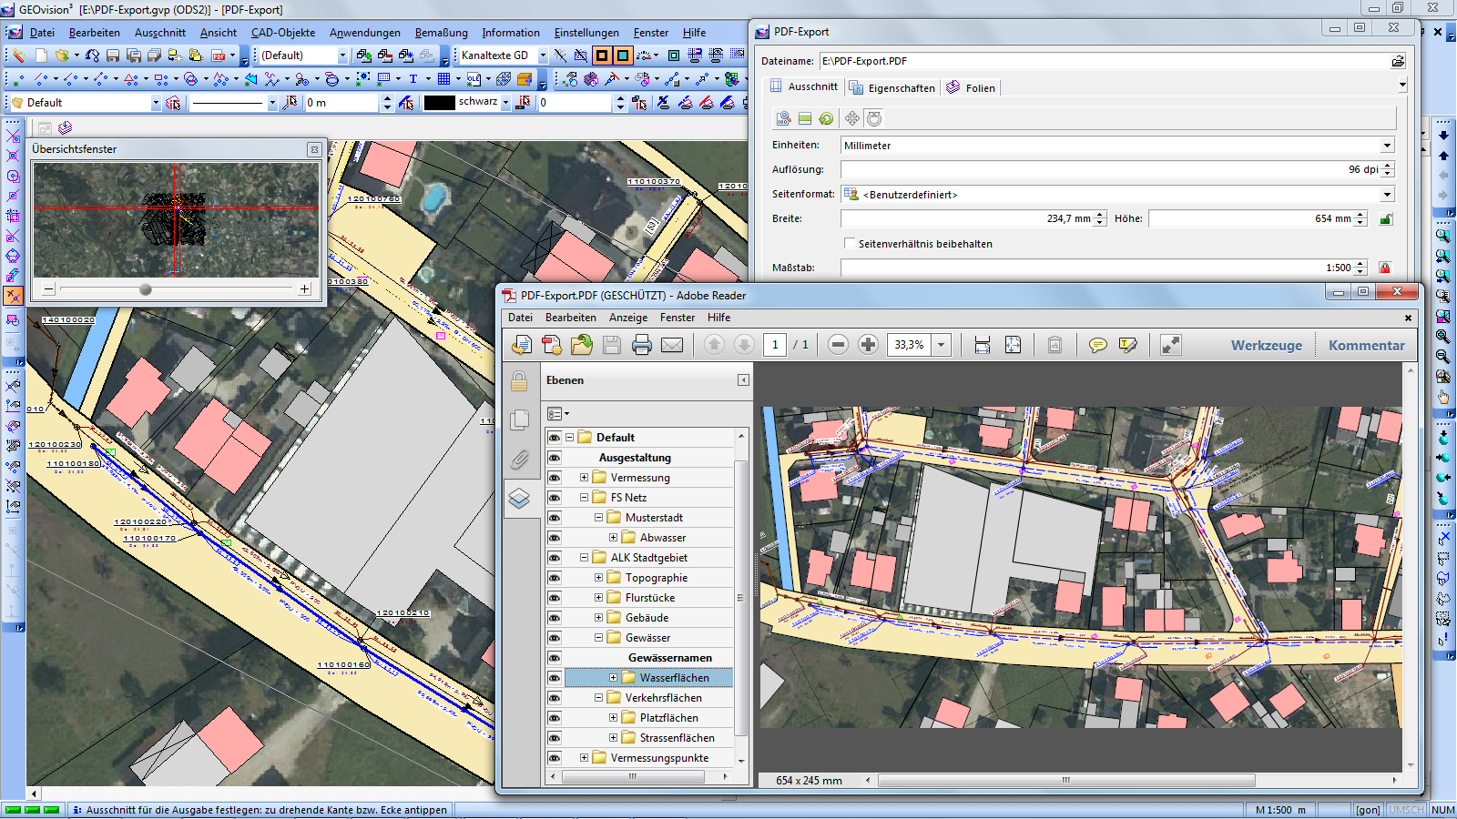Collapse the Ebenen panel arrow button
This screenshot has width=1457, height=819.
click(x=743, y=380)
